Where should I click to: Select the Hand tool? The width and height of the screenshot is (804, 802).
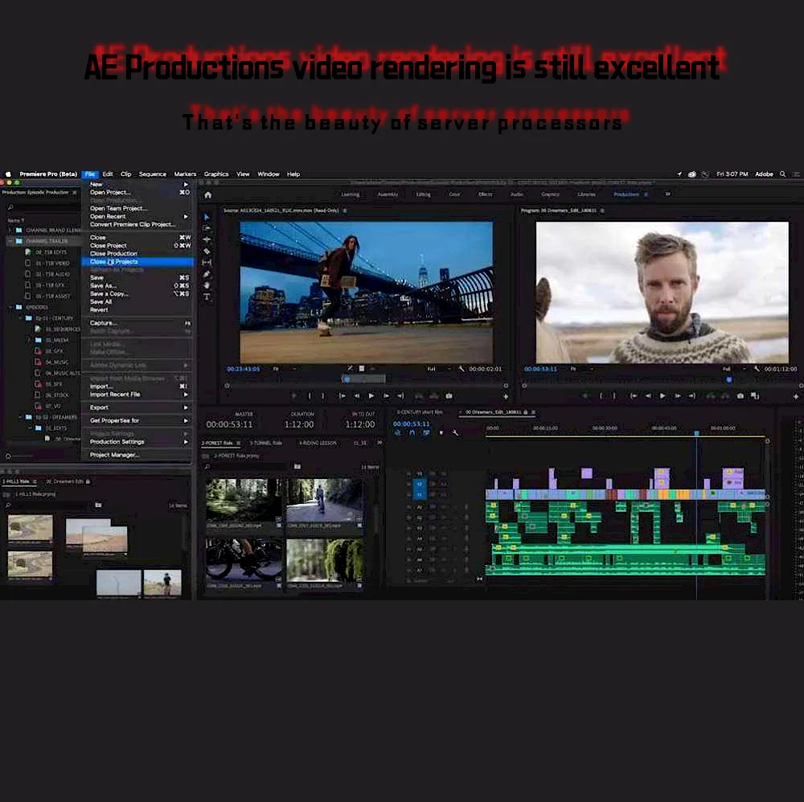207,285
